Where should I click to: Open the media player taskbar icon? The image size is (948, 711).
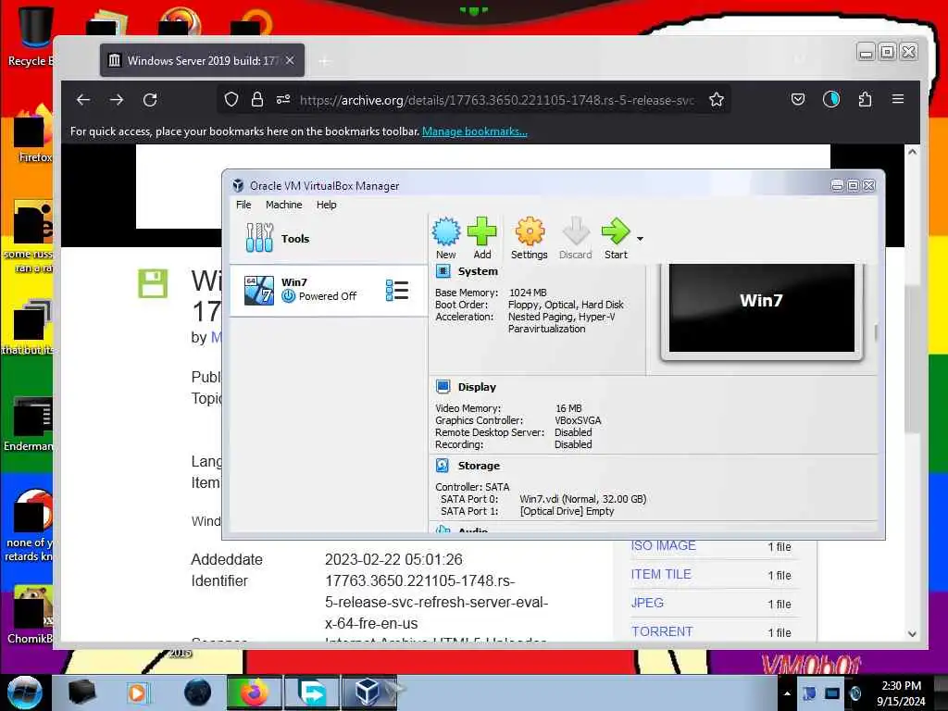(137, 692)
